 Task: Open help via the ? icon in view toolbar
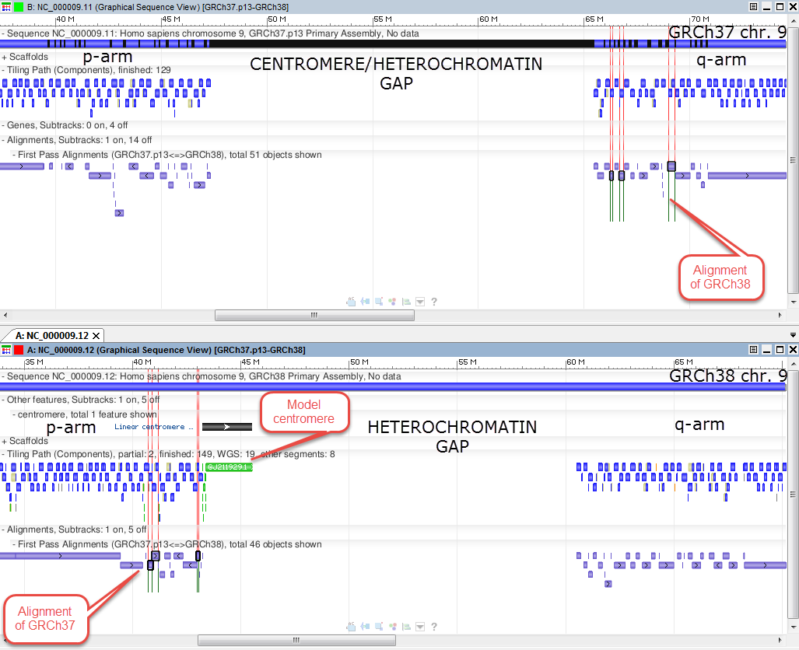pos(434,301)
